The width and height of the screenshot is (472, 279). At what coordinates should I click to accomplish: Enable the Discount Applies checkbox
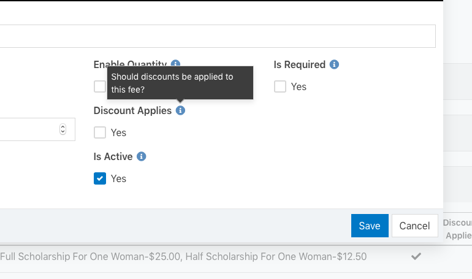click(x=100, y=132)
